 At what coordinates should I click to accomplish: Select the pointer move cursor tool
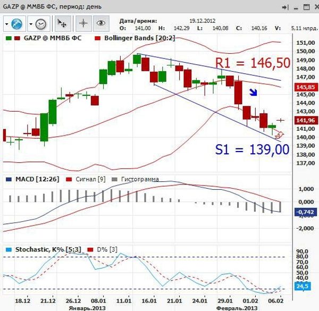pyautogui.click(x=62, y=23)
